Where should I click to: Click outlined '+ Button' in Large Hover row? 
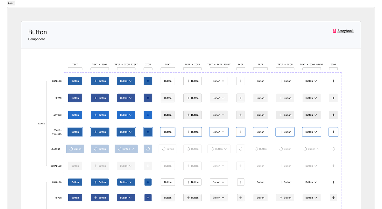[192, 98]
